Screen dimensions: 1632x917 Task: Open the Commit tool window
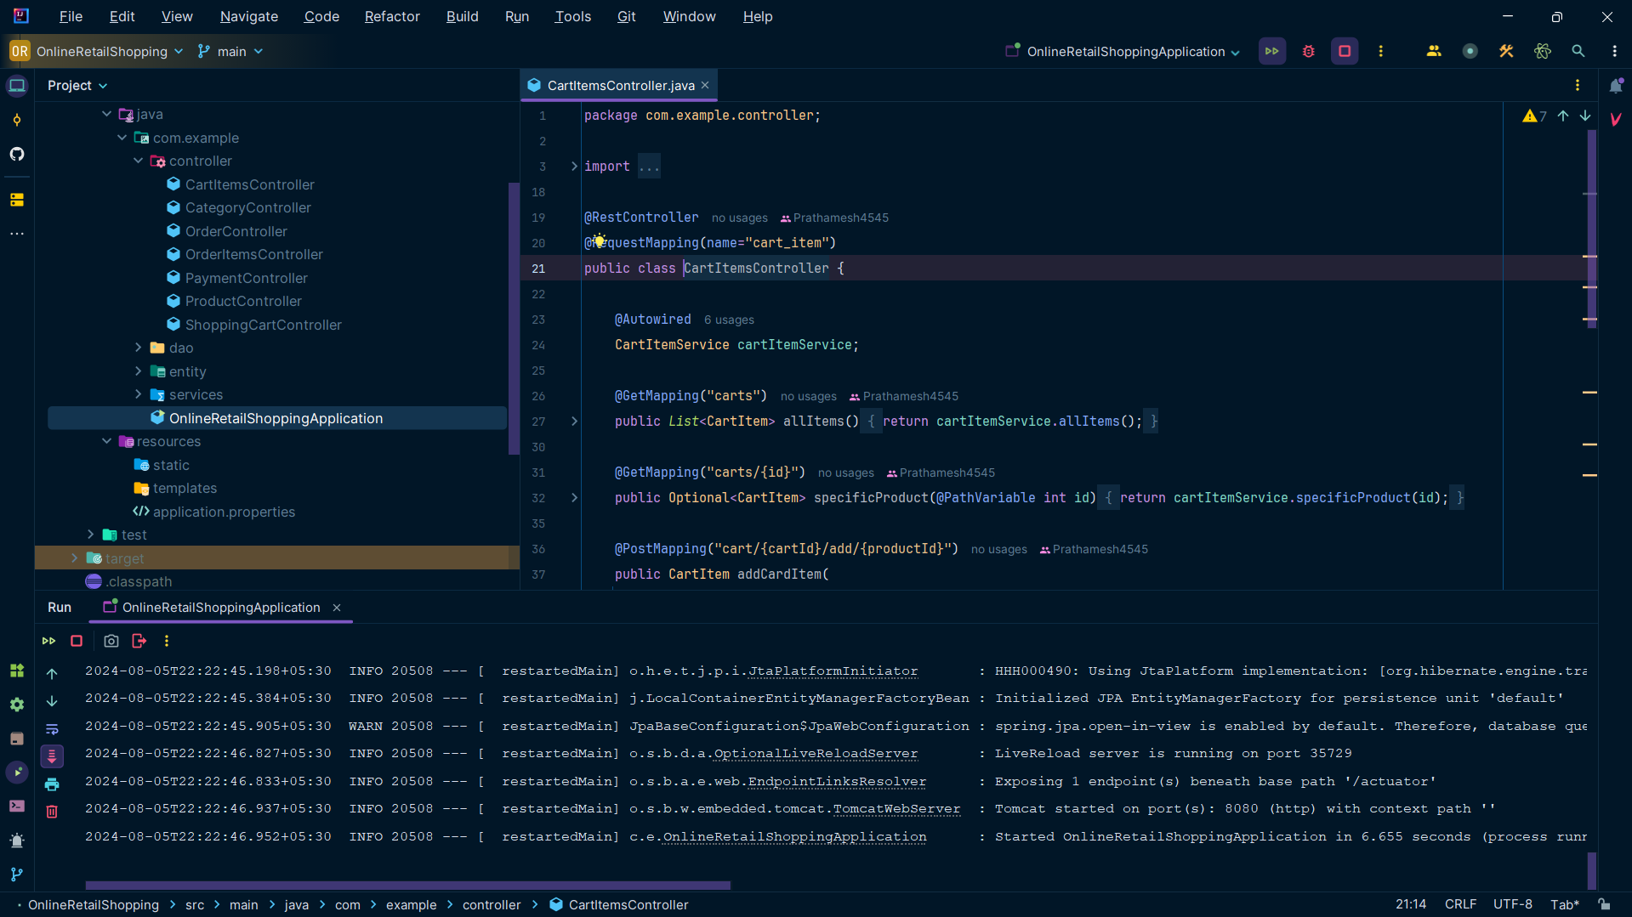point(17,120)
